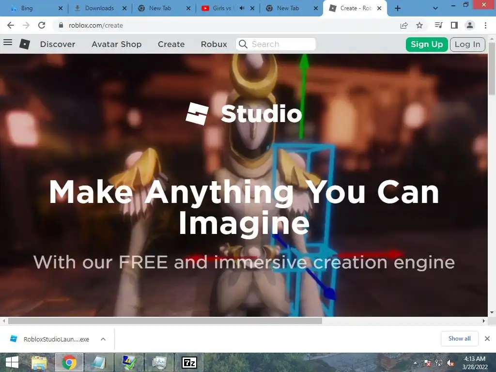
Task: Click the address bar URL
Action: [96, 25]
